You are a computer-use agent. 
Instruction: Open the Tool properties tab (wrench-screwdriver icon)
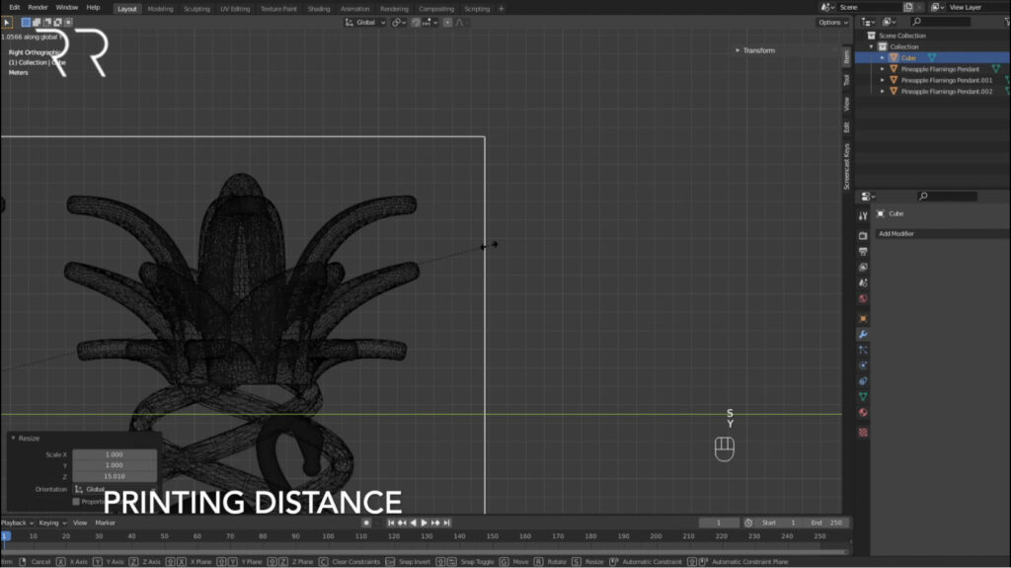[x=863, y=215]
